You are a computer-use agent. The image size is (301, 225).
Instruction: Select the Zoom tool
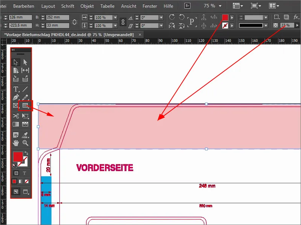25,143
